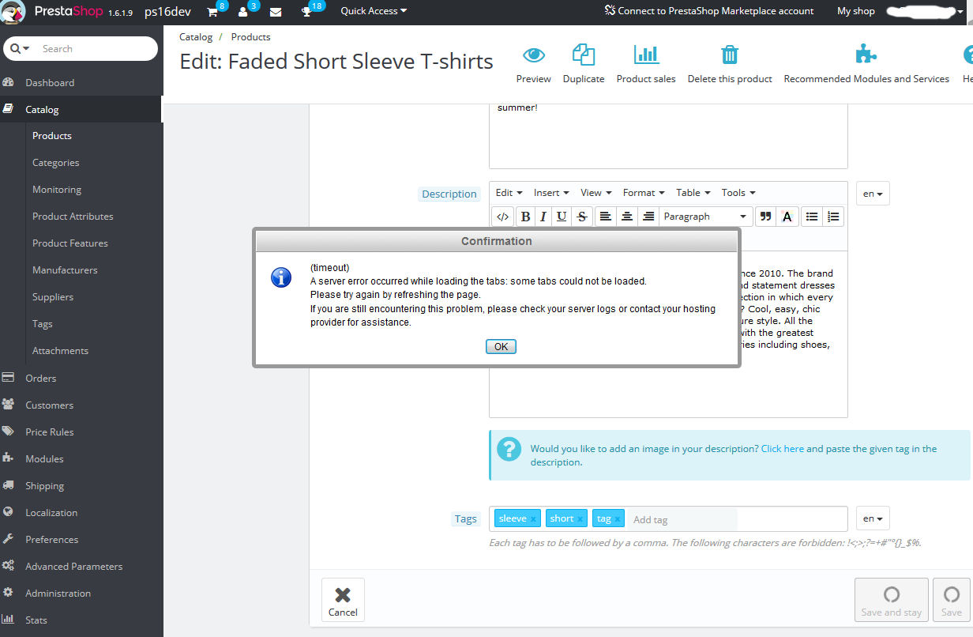
Task: Remove the 'tag' tag
Action: [x=617, y=519]
